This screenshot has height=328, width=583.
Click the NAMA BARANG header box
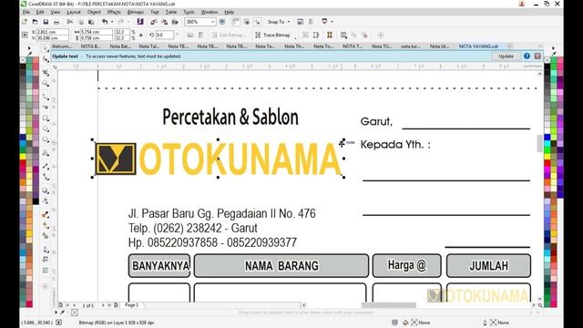281,265
